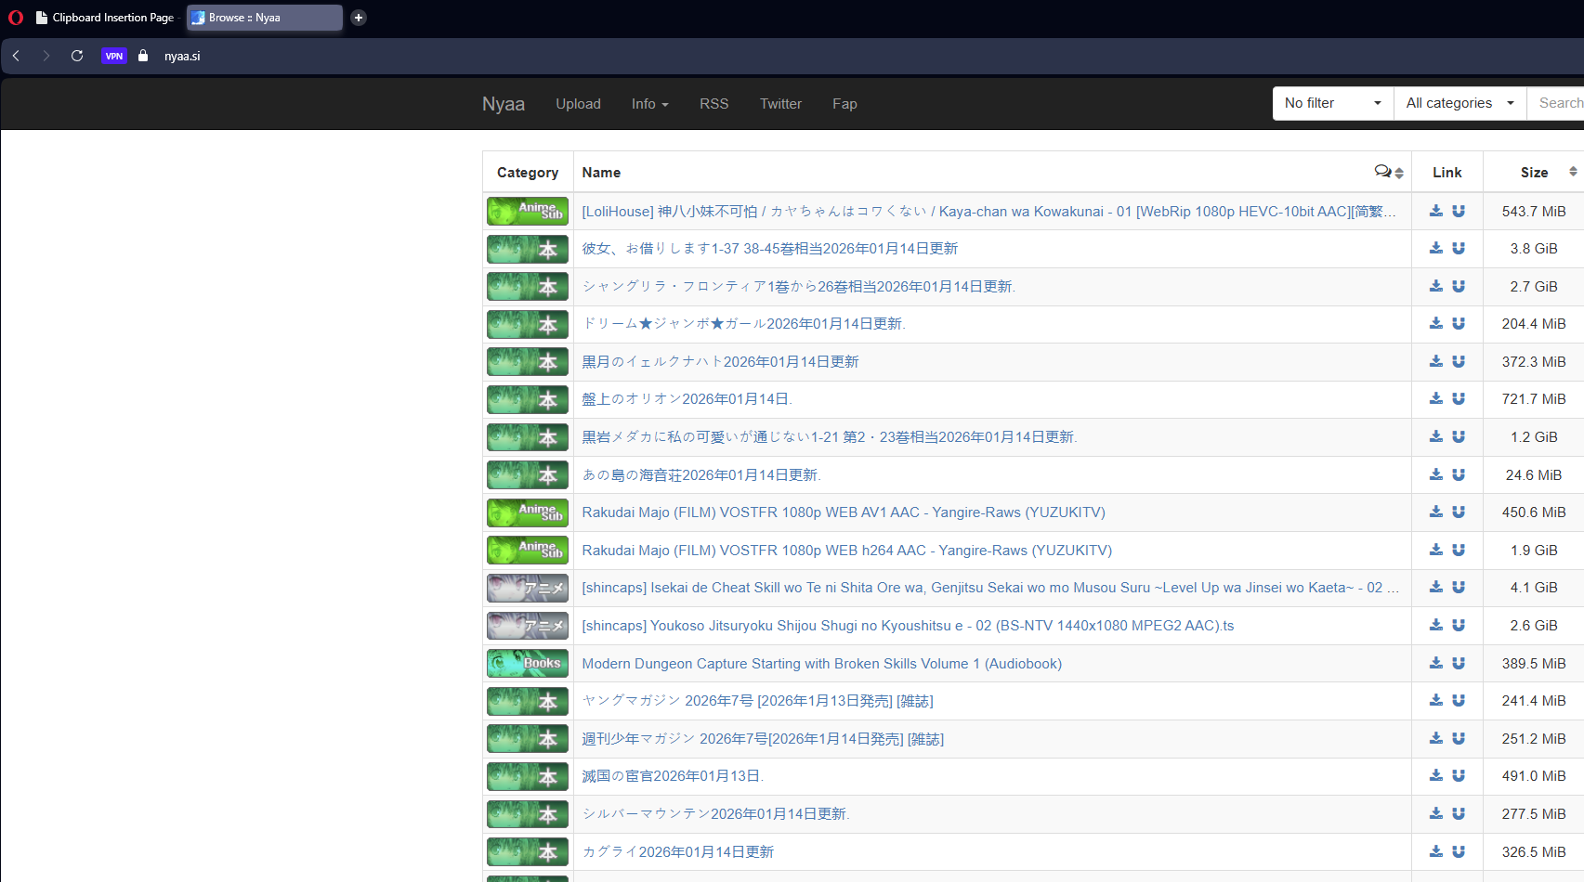Open Rakudai Majo h264 torrent link
This screenshot has width=1584, height=882.
click(845, 550)
